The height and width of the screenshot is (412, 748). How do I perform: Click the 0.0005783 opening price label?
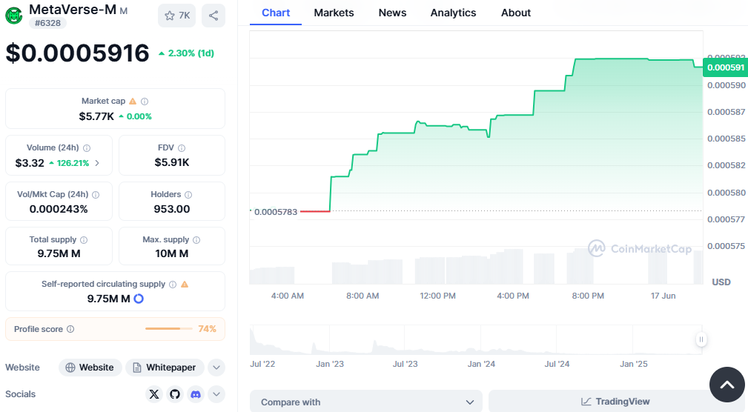pos(276,212)
